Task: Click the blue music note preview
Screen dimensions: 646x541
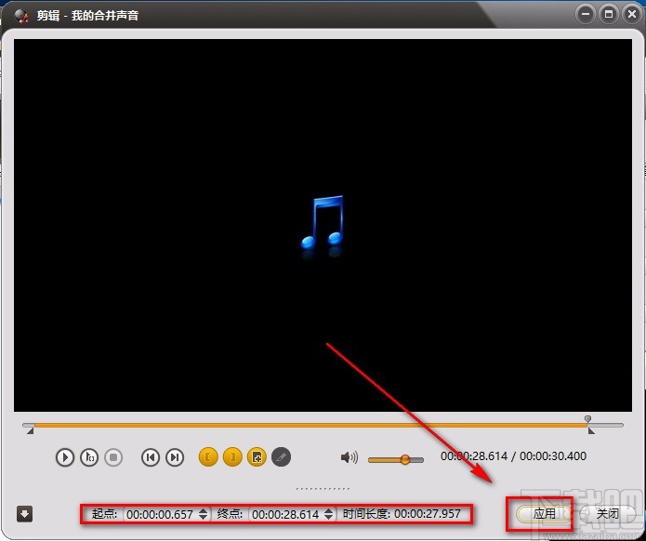Action: click(323, 225)
